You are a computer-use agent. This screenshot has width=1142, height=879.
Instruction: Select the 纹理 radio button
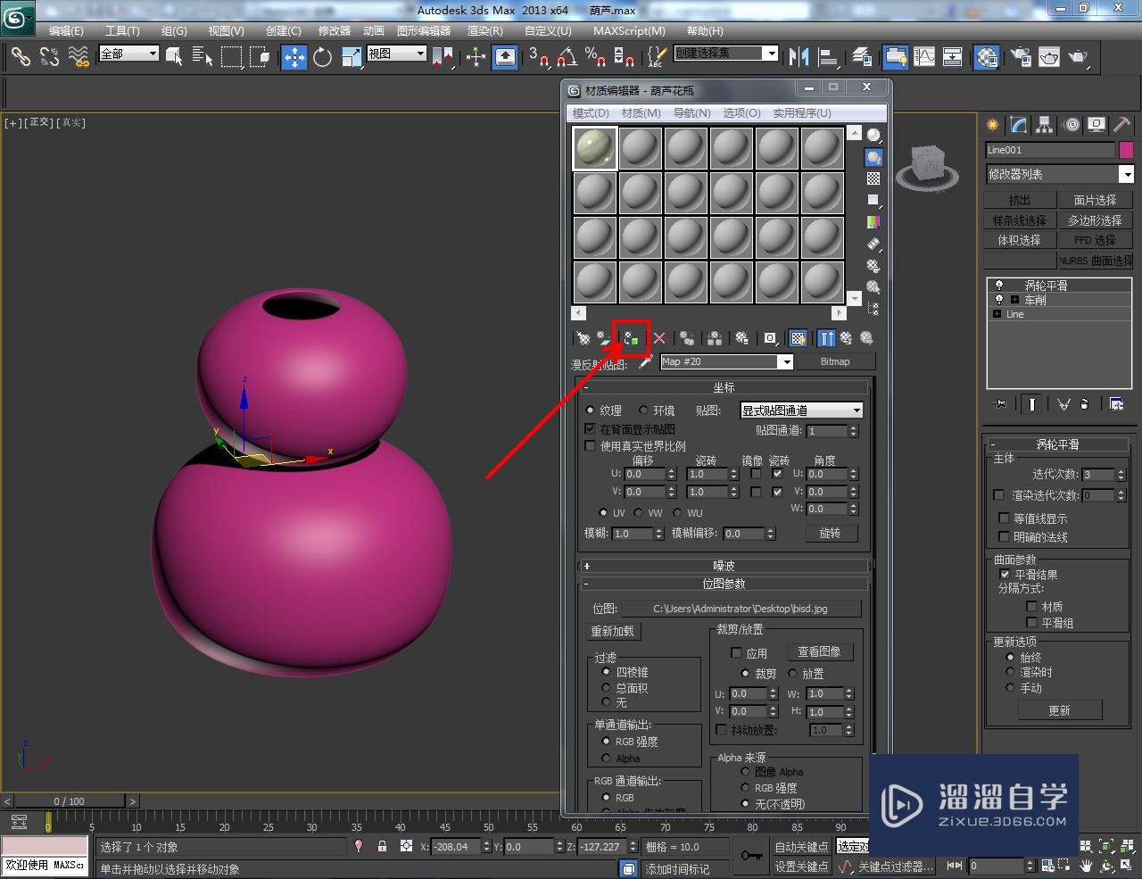590,410
